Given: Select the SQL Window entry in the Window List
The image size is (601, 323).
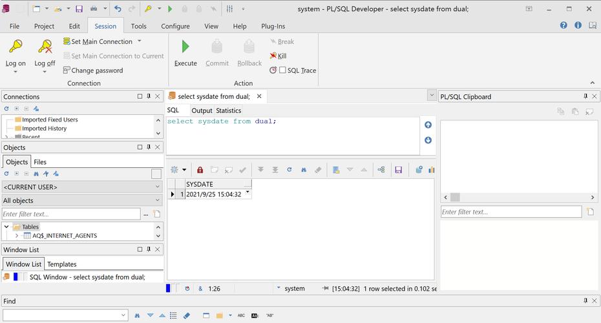Looking at the screenshot, I should pyautogui.click(x=83, y=276).
